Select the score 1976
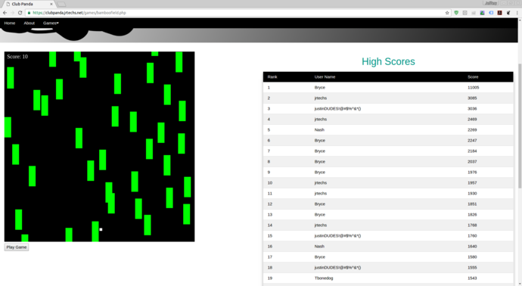This screenshot has width=522, height=286. coord(472,173)
